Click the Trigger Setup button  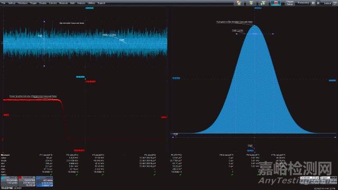click(x=290, y=3)
